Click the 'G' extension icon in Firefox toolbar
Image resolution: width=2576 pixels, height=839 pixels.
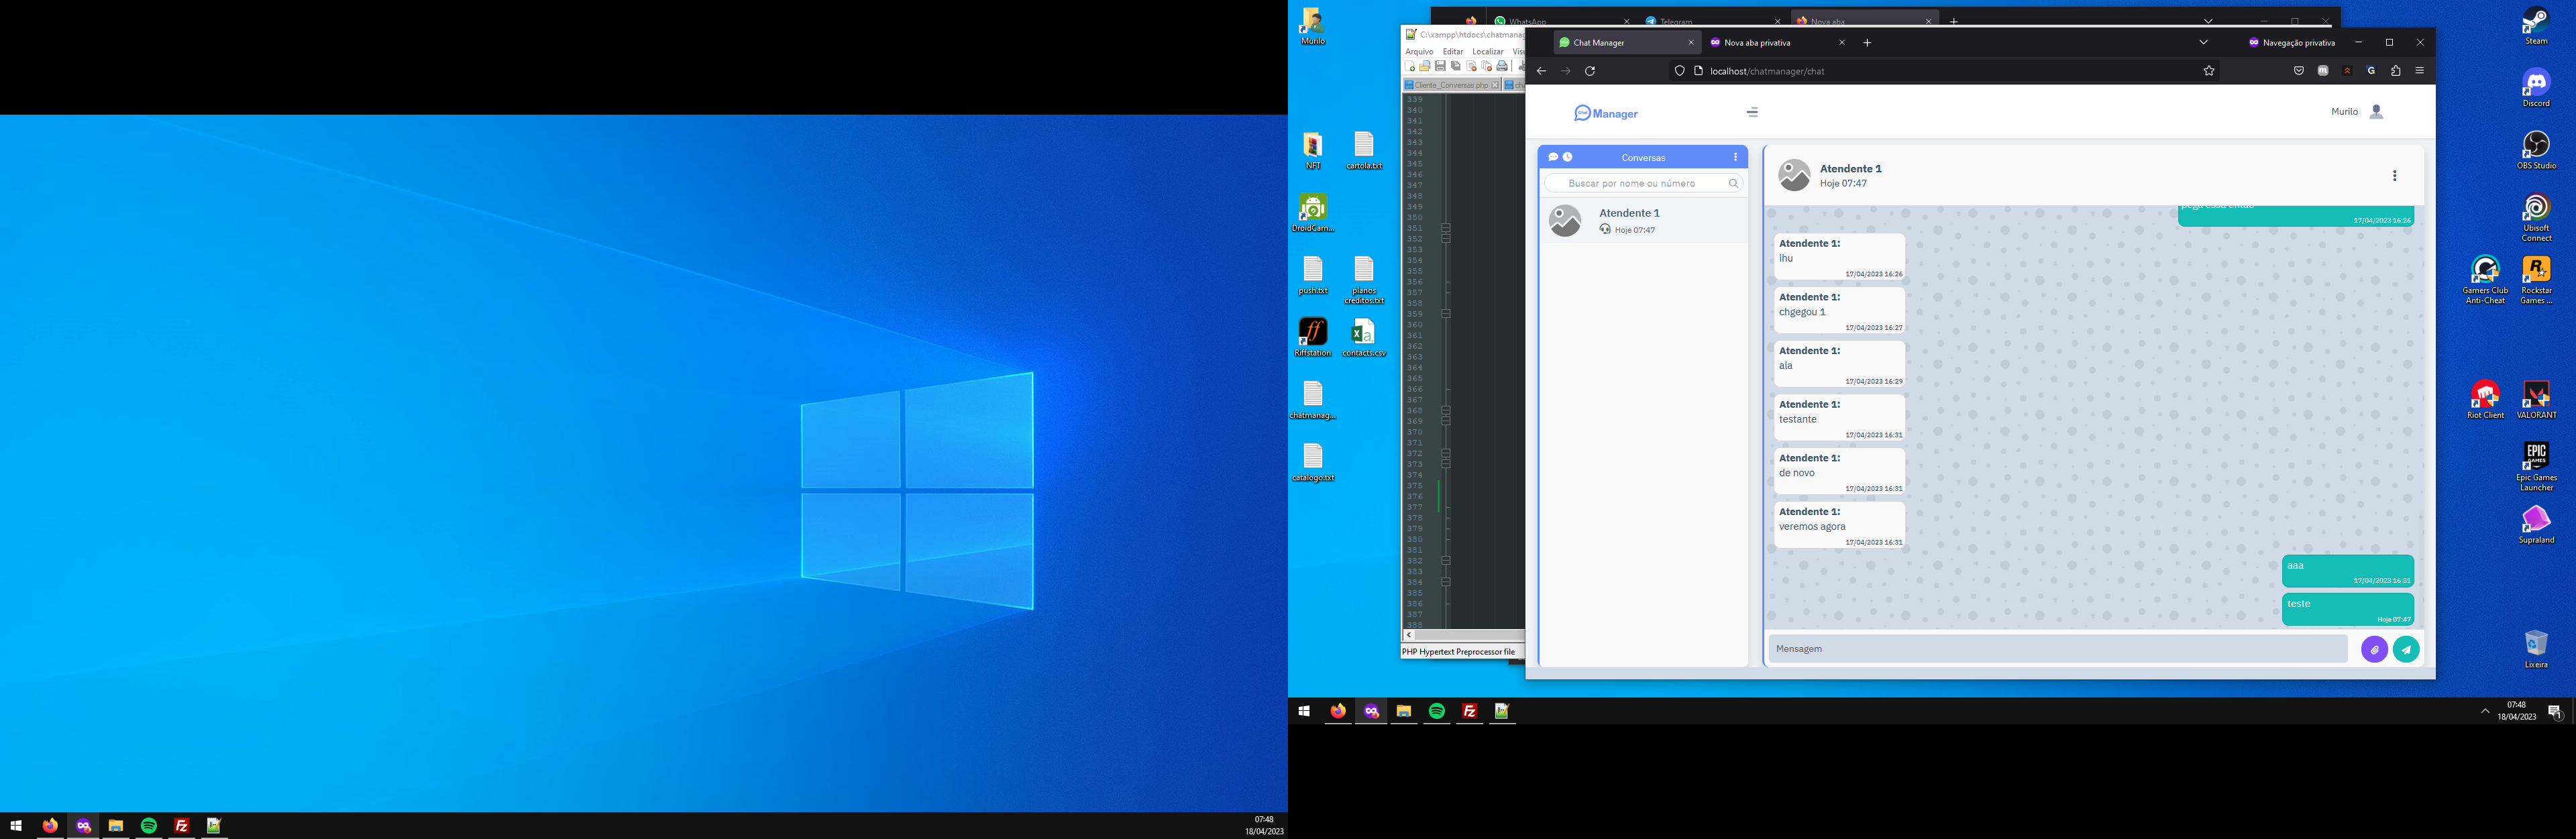tap(2371, 71)
